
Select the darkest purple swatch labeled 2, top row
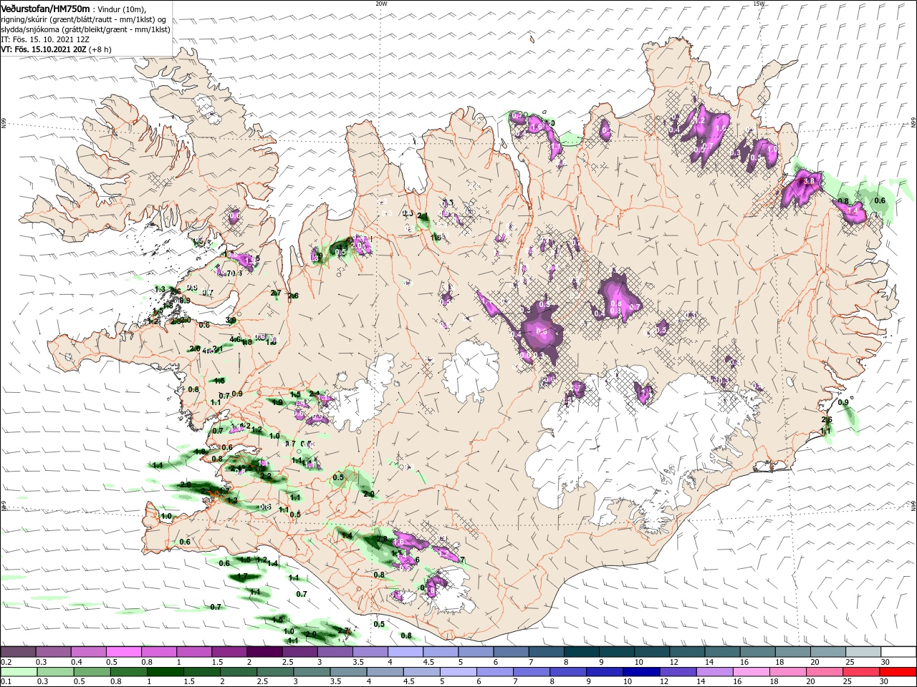(x=264, y=652)
